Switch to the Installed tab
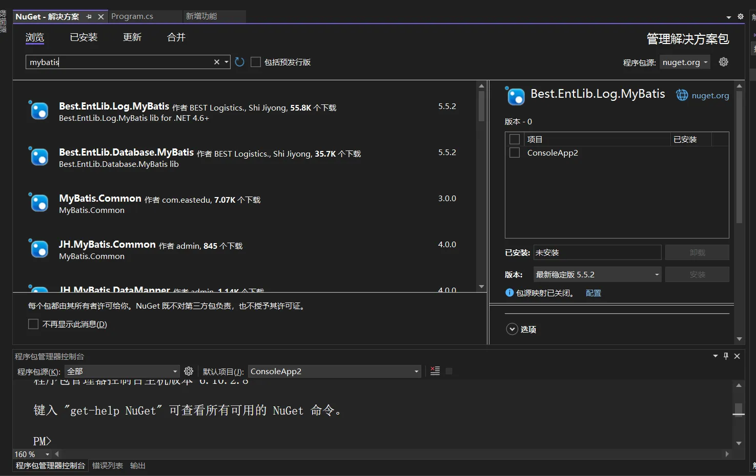 (84, 37)
